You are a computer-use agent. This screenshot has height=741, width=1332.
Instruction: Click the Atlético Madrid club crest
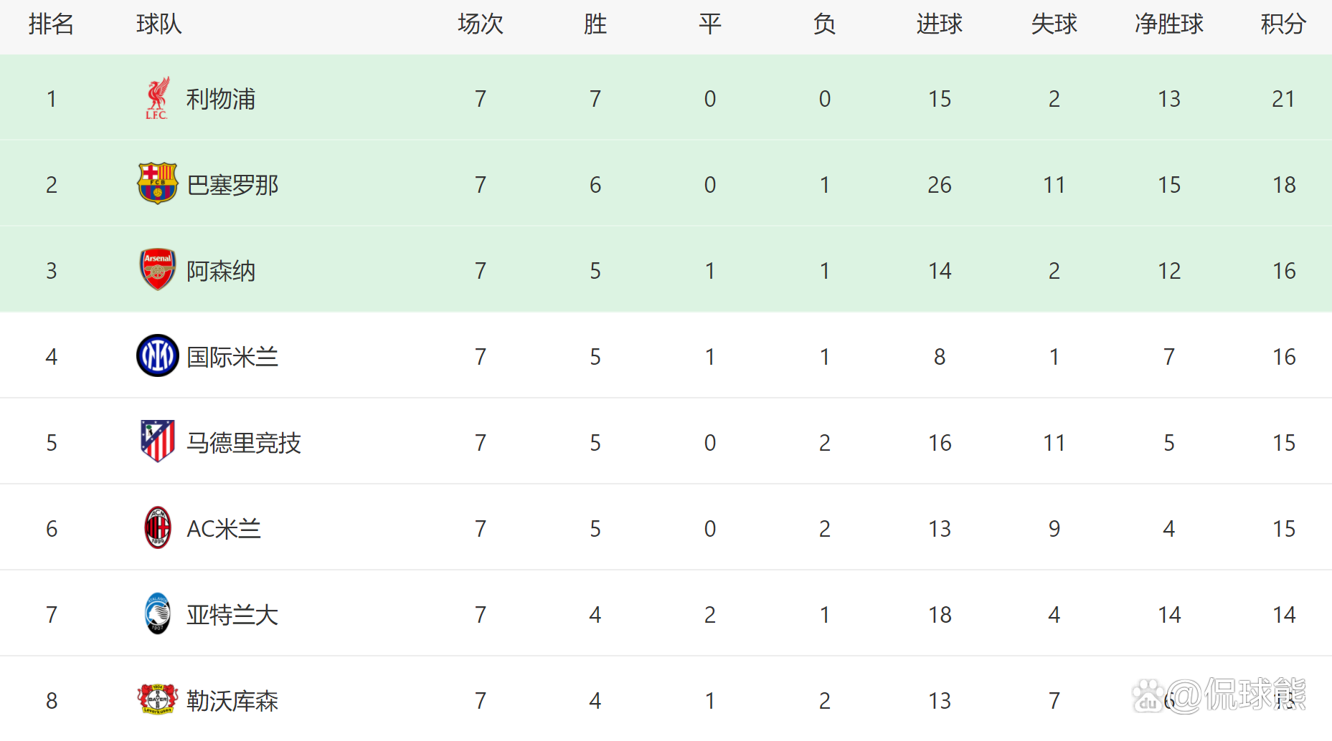(157, 441)
